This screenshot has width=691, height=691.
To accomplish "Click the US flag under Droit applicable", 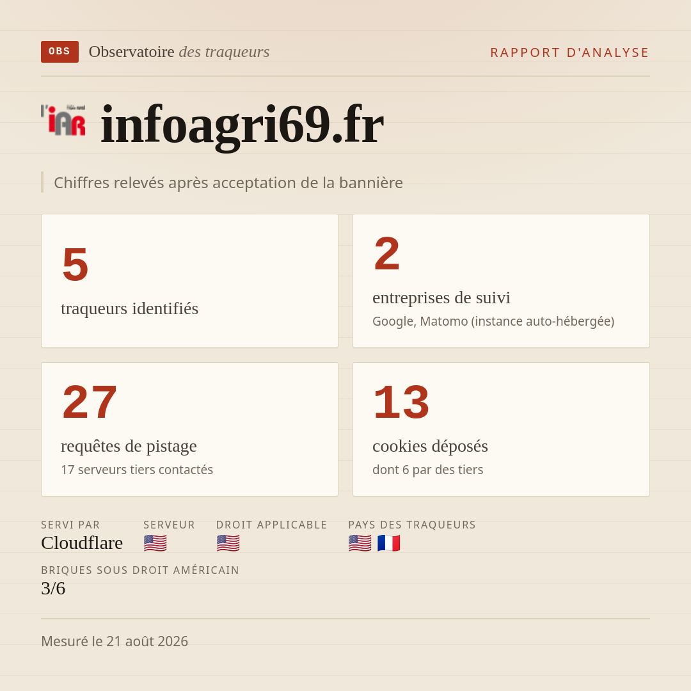I will point(228,543).
